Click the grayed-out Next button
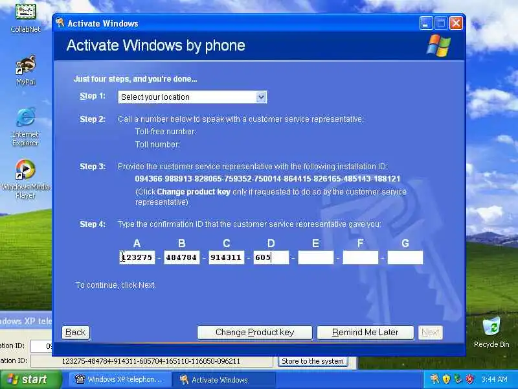The image size is (518, 389). [430, 333]
